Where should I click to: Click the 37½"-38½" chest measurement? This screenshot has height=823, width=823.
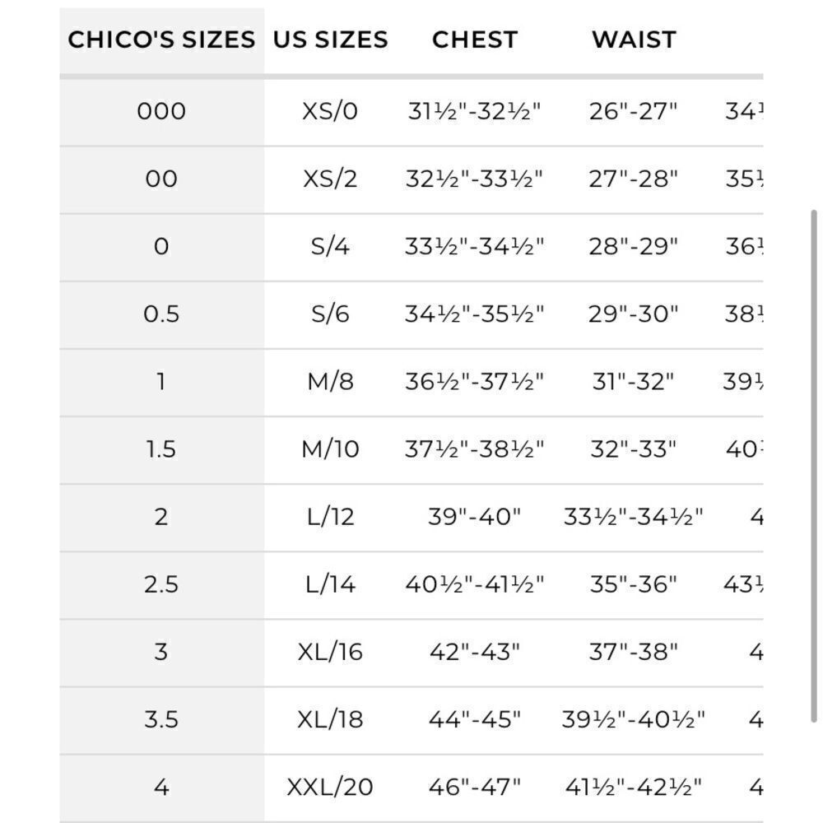[475, 449]
